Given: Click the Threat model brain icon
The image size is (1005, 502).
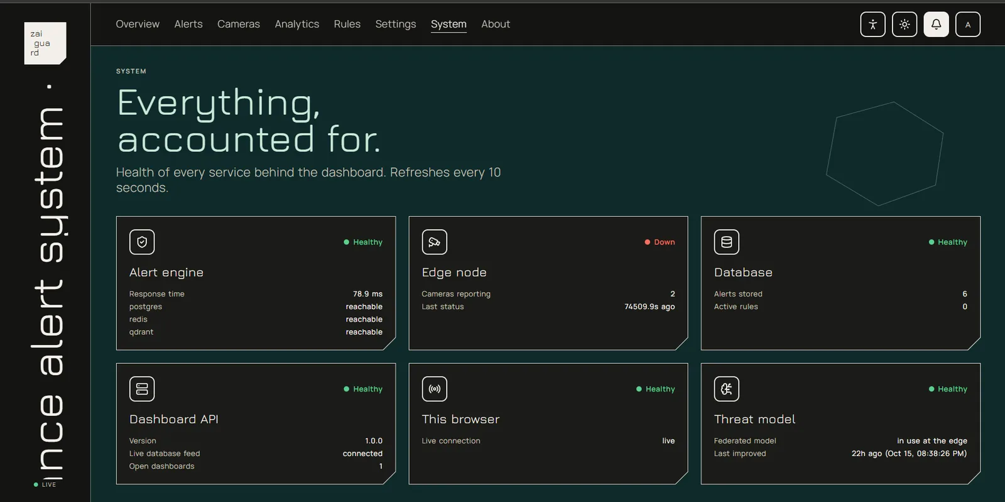Looking at the screenshot, I should tap(727, 389).
